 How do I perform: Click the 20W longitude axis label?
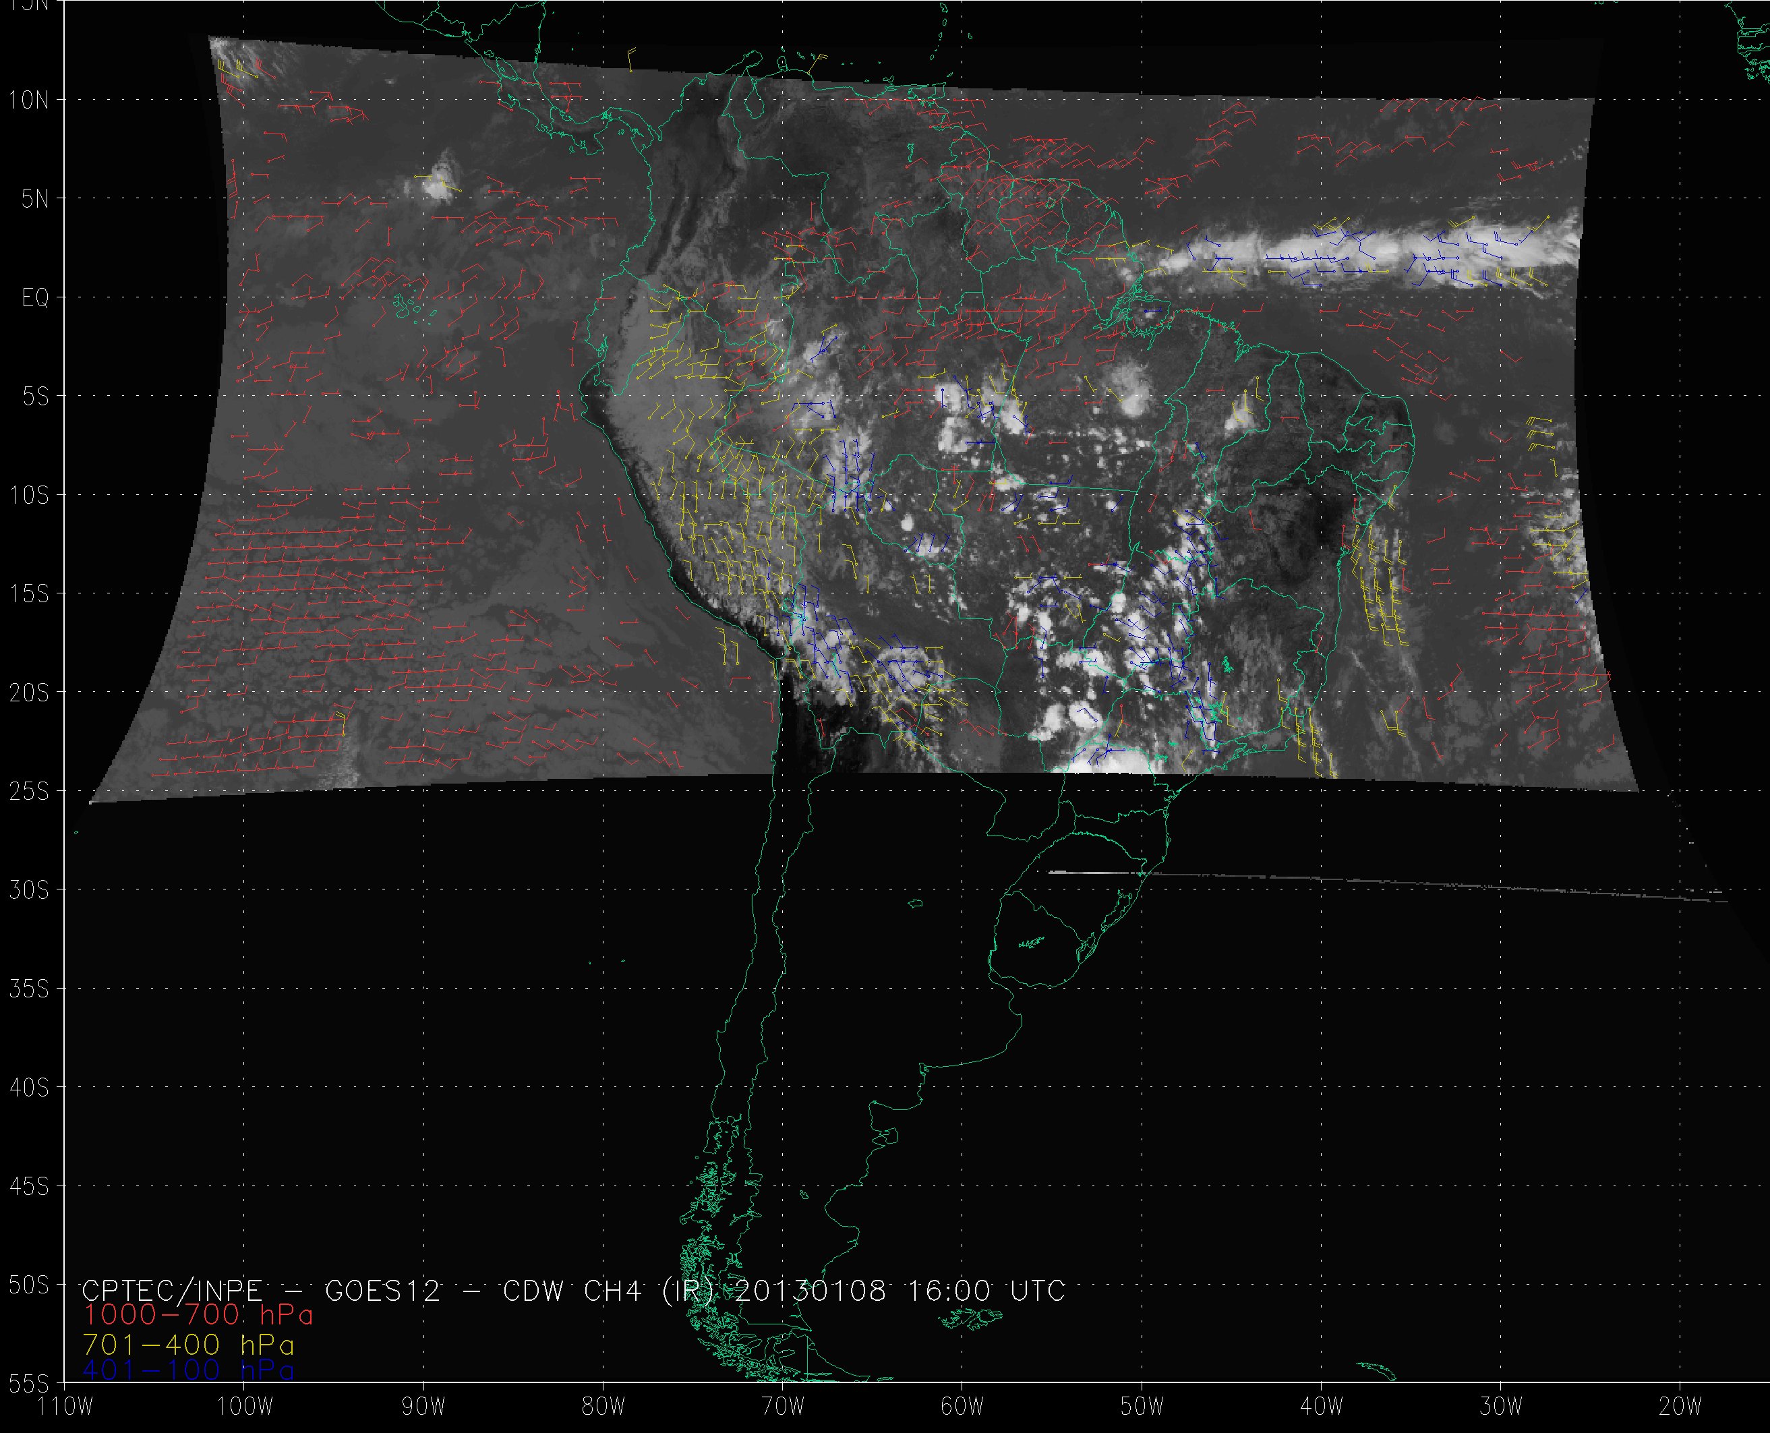(1680, 1407)
